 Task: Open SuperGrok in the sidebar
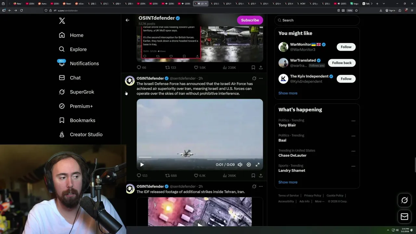(76, 92)
